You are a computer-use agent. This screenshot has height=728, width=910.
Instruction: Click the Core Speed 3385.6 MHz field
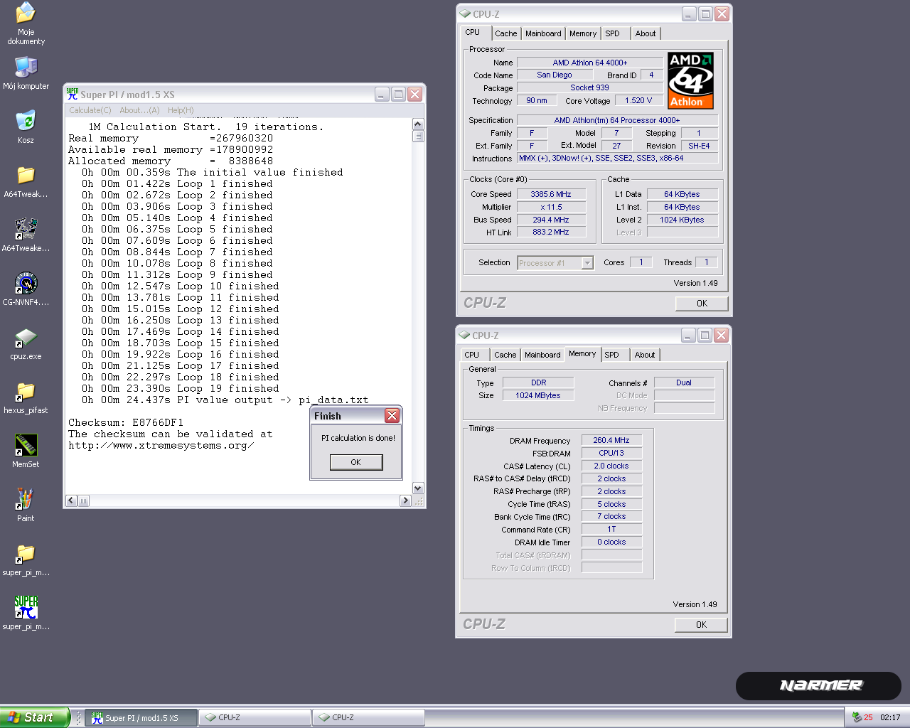click(x=551, y=194)
